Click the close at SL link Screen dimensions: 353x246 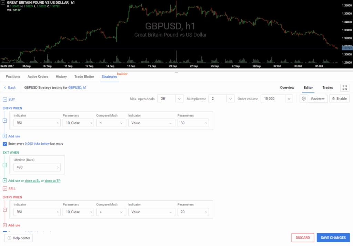[x=32, y=180]
